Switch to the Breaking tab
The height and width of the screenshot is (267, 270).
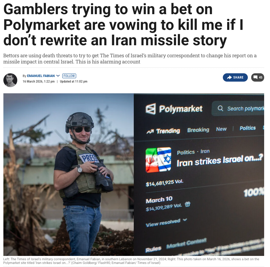pyautogui.click(x=198, y=130)
